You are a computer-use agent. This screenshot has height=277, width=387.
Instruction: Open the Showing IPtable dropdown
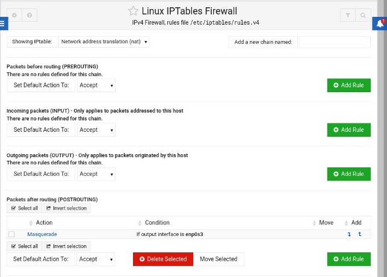[x=104, y=42]
